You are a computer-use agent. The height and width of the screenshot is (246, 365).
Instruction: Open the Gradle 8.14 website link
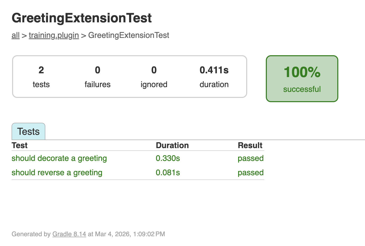click(x=69, y=234)
